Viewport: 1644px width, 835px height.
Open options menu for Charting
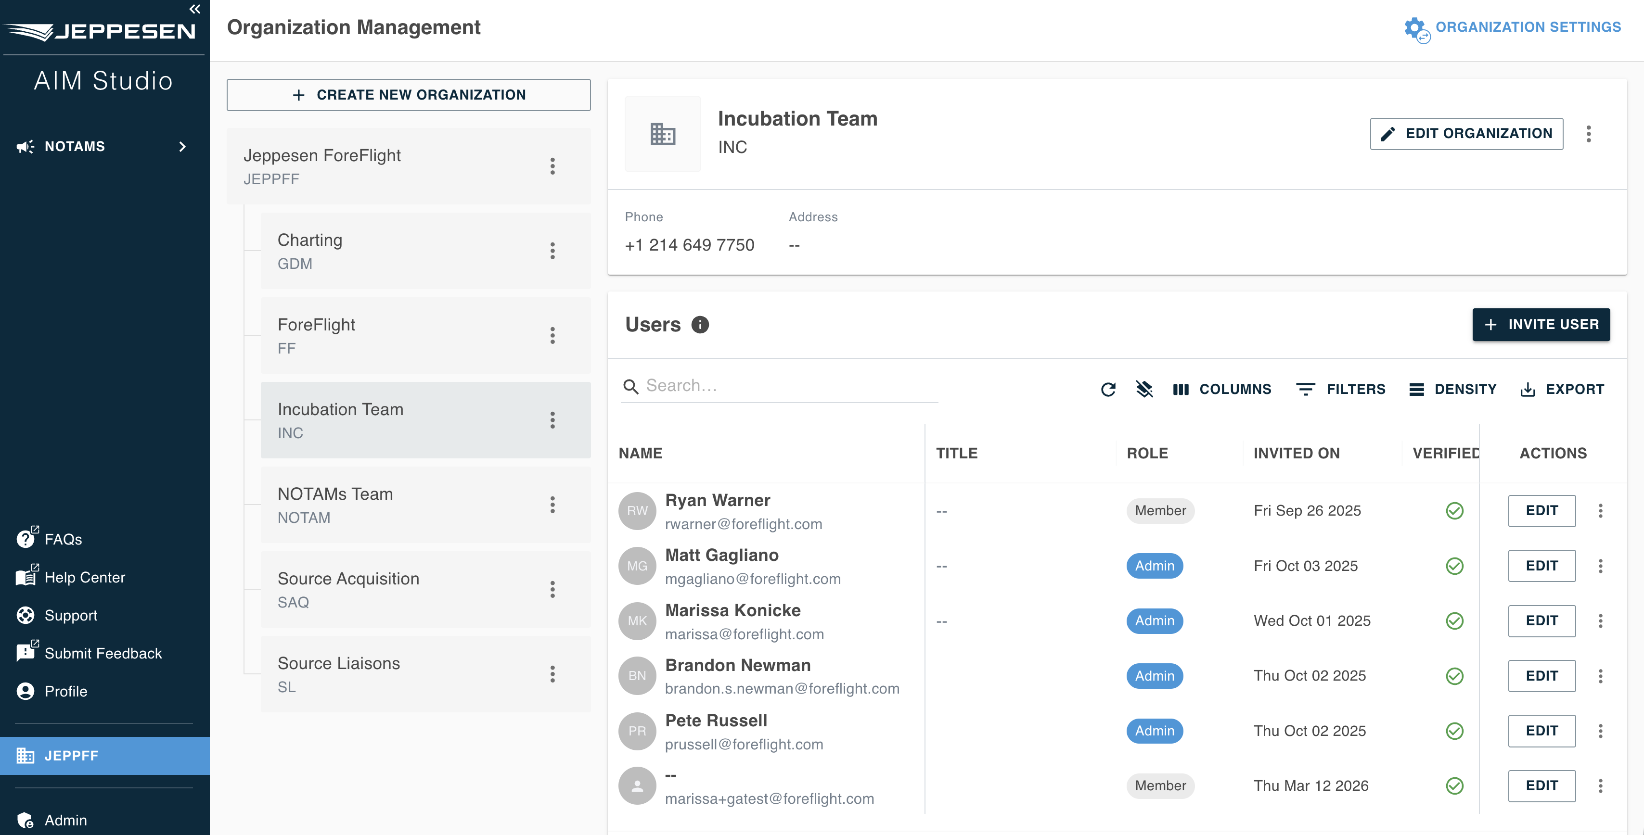pos(552,252)
